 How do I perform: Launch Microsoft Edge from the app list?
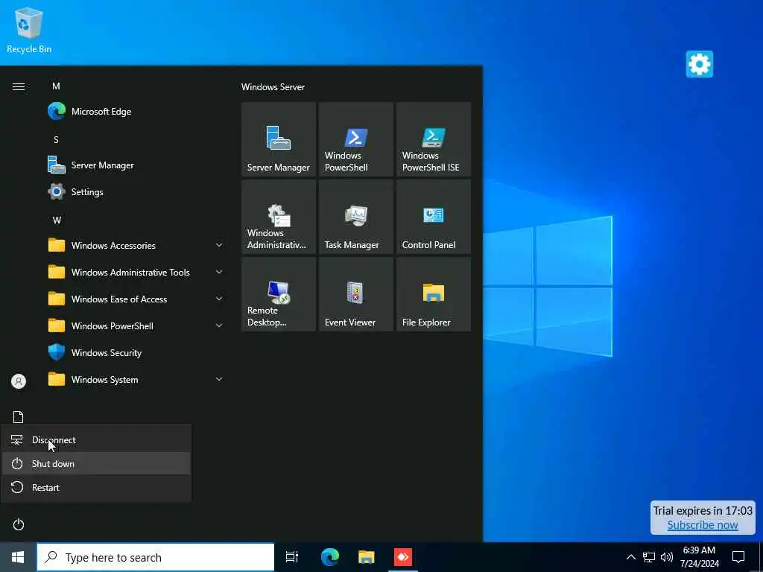click(136, 112)
